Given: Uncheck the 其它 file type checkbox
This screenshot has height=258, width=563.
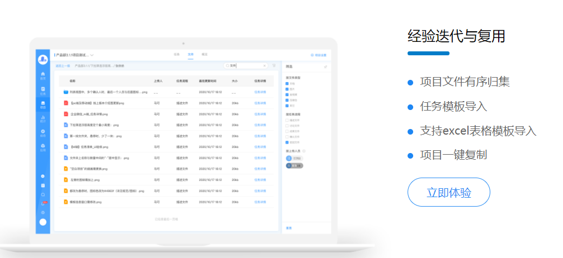Looking at the screenshot, I should coord(287,106).
